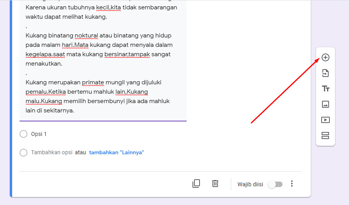The height and width of the screenshot is (205, 349).
Task: Click the tambahkan "Lainnya" link
Action: pos(117,152)
